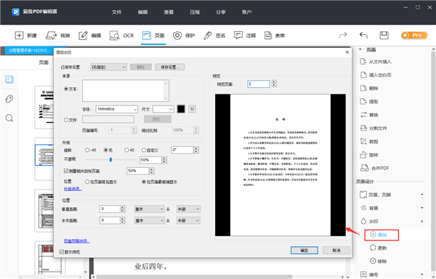Click Update (更新) under watermark

tap(378, 248)
